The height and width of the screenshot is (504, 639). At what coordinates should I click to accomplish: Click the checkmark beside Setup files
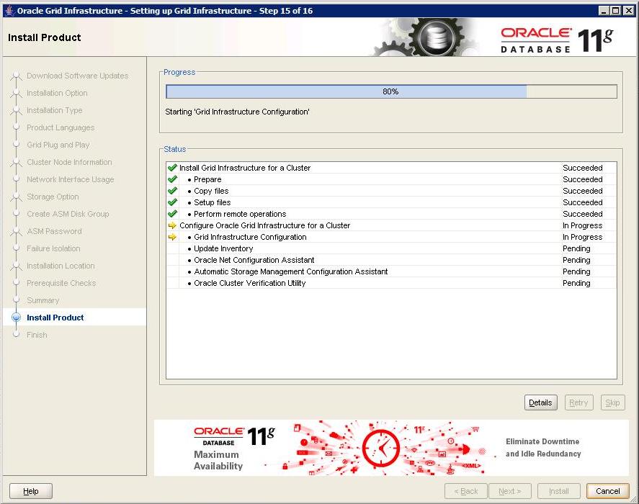171,202
